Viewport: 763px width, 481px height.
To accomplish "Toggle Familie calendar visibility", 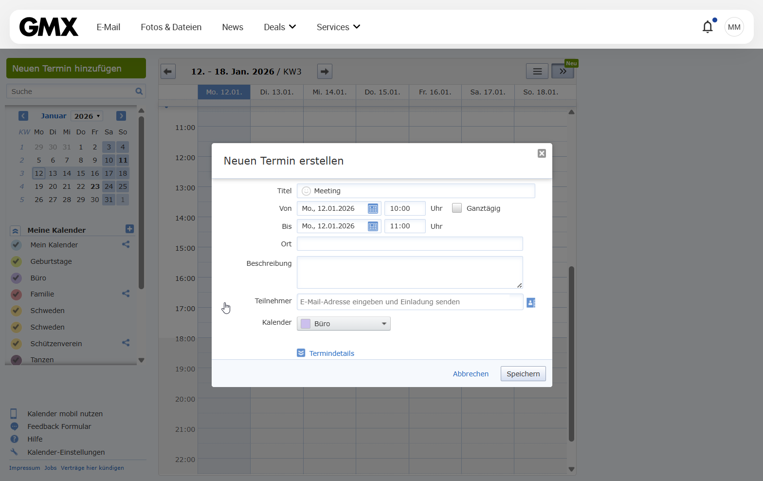I will [x=16, y=294].
